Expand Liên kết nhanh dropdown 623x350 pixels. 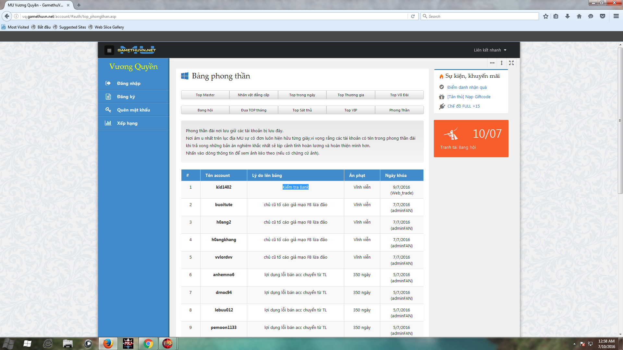pyautogui.click(x=490, y=50)
